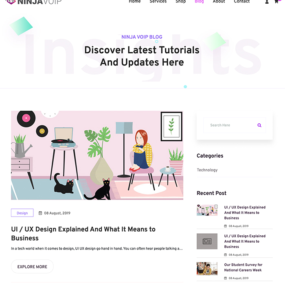
Task: Click the Ninja VoIP logo icon
Action: point(11,2)
